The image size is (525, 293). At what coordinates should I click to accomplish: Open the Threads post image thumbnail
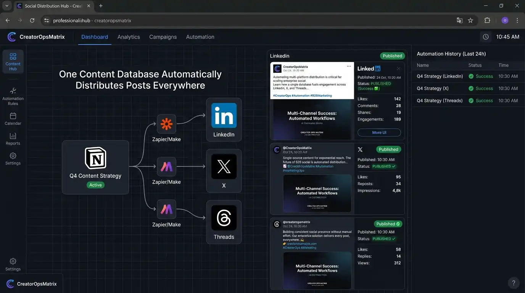tap(317, 270)
